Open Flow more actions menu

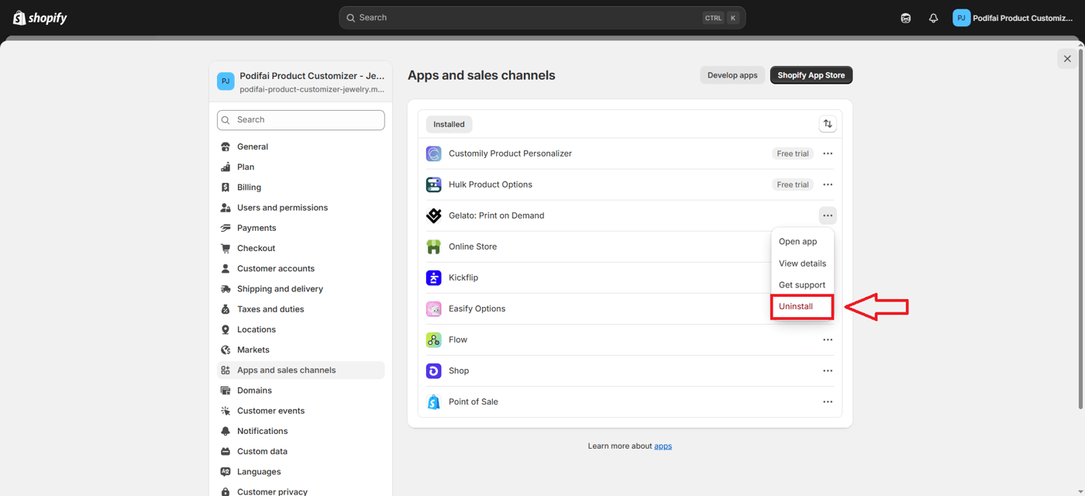[828, 339]
